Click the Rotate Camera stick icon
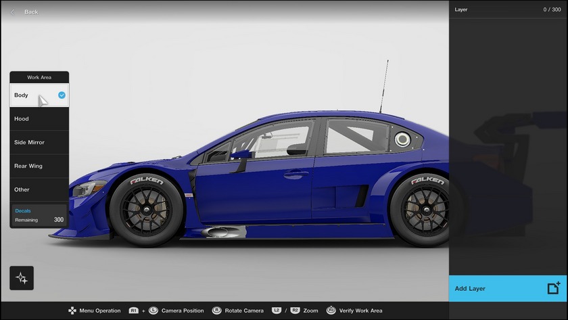The height and width of the screenshot is (320, 568). pos(216,311)
